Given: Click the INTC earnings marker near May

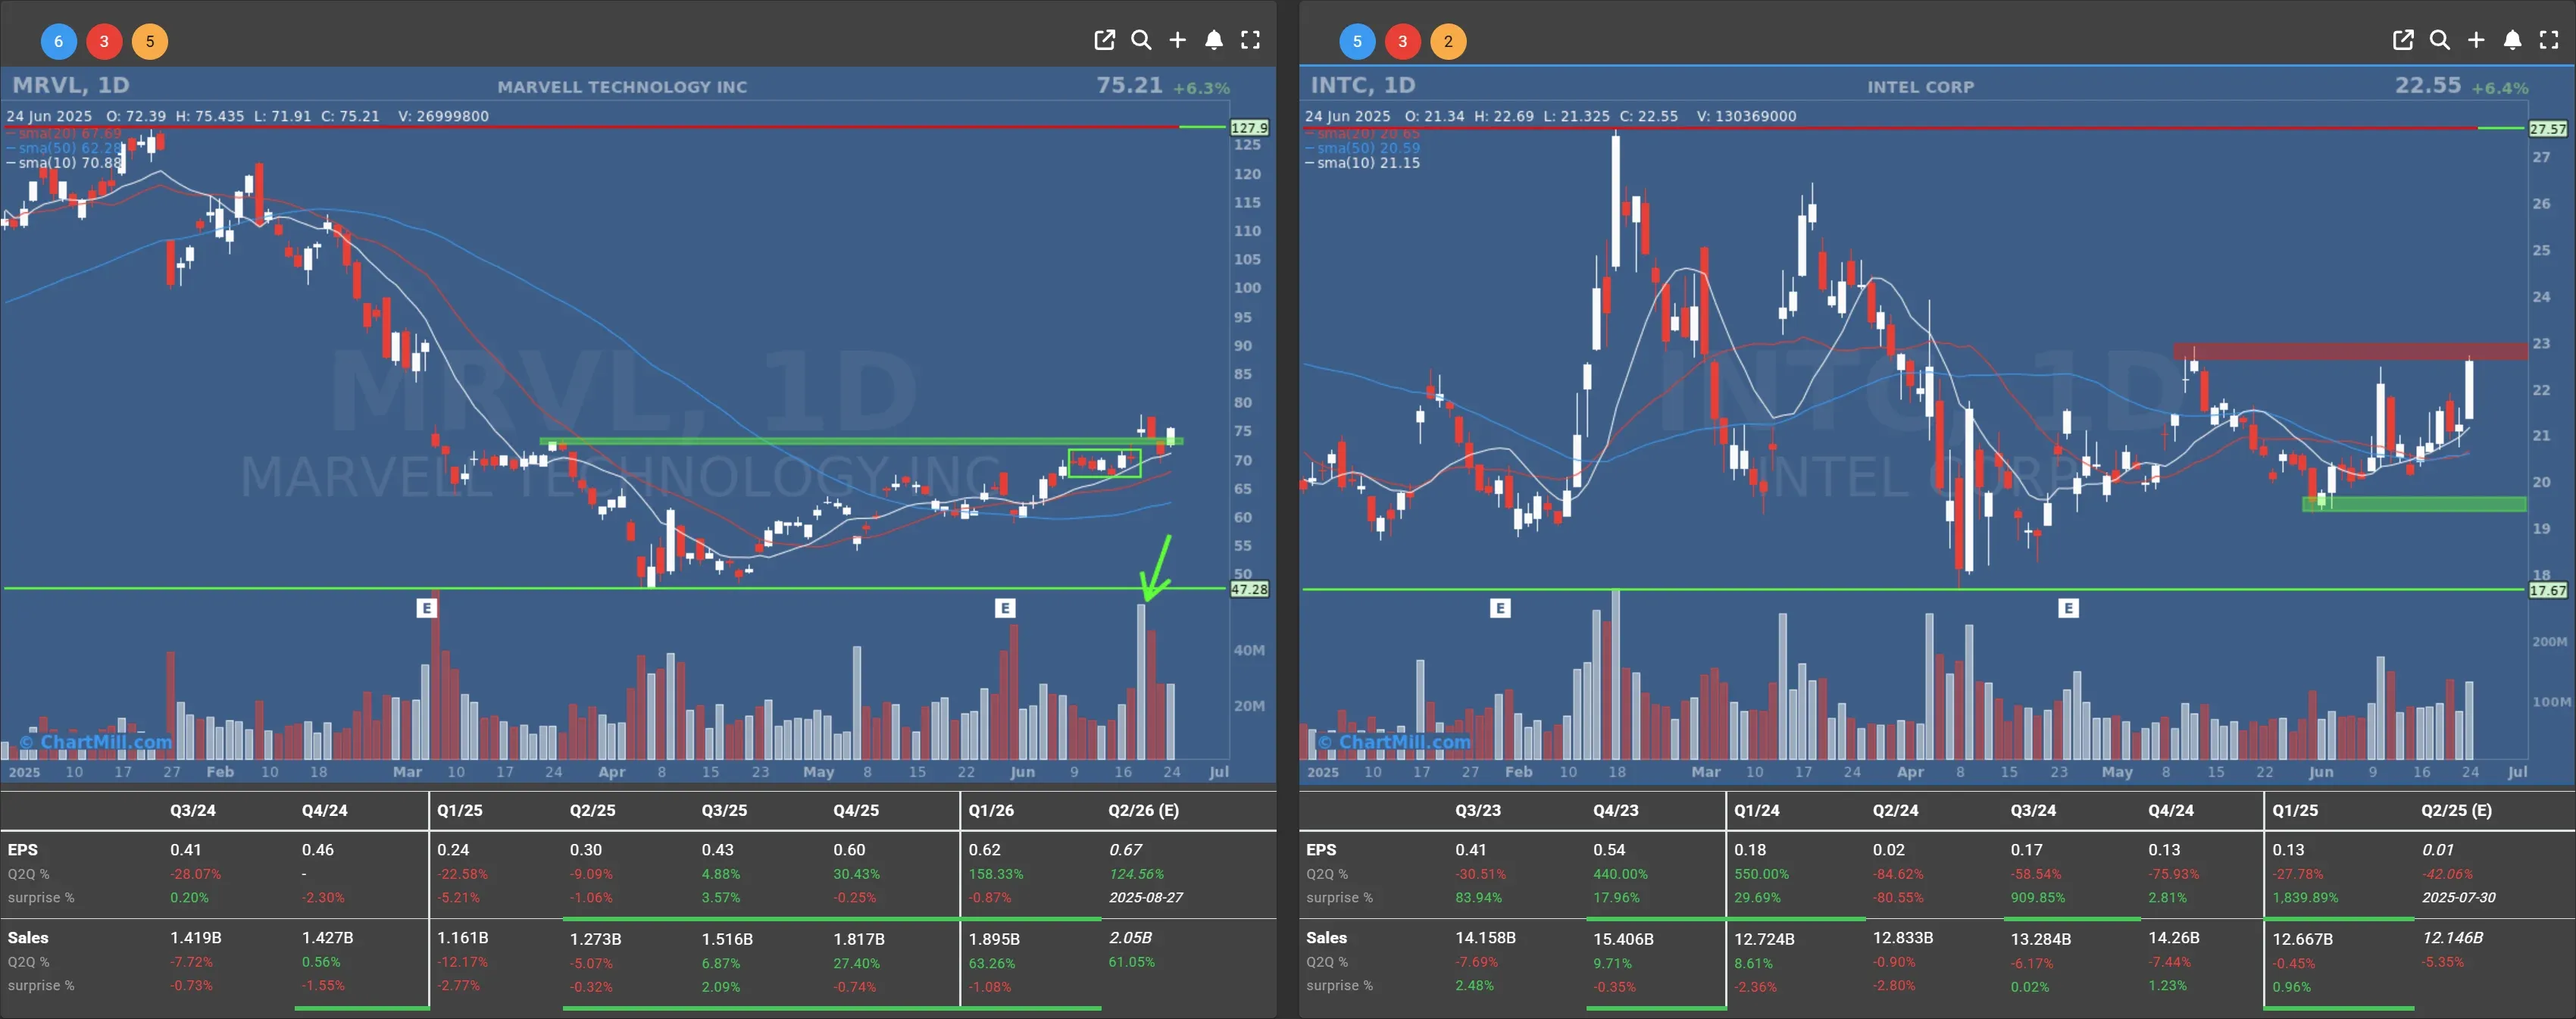Looking at the screenshot, I should coord(2068,608).
